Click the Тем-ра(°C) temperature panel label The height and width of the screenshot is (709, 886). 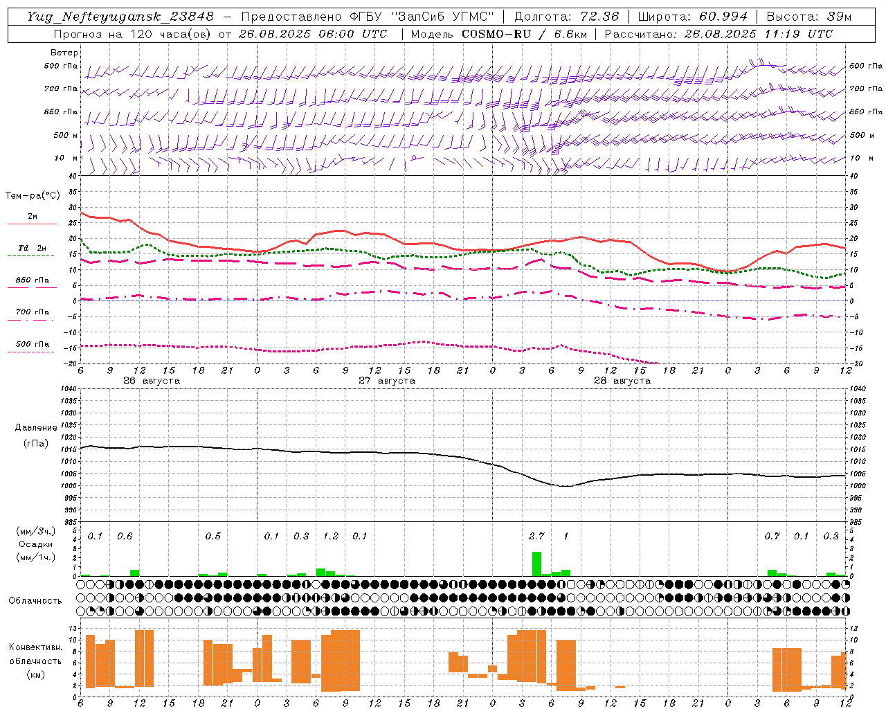(x=33, y=196)
